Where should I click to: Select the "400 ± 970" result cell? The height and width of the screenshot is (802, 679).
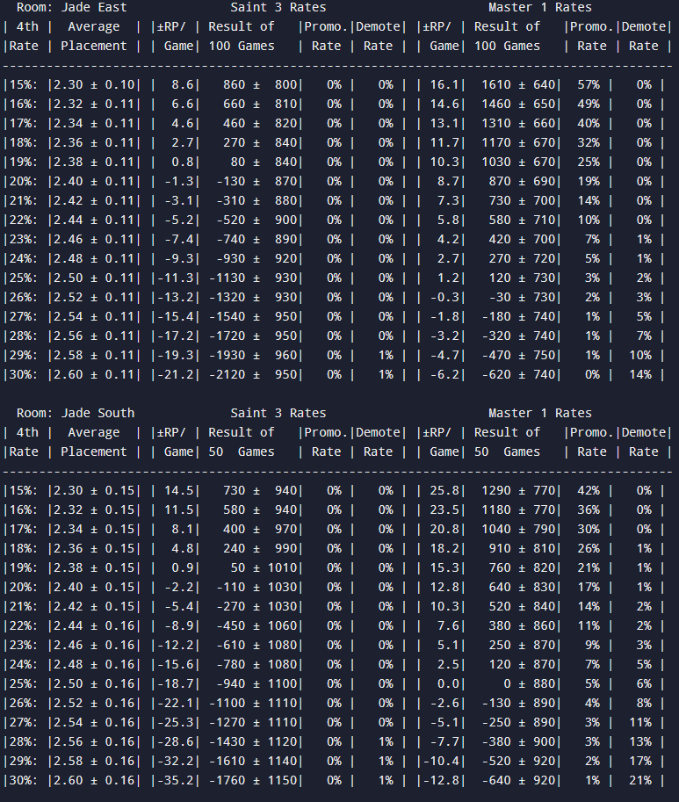coord(260,530)
